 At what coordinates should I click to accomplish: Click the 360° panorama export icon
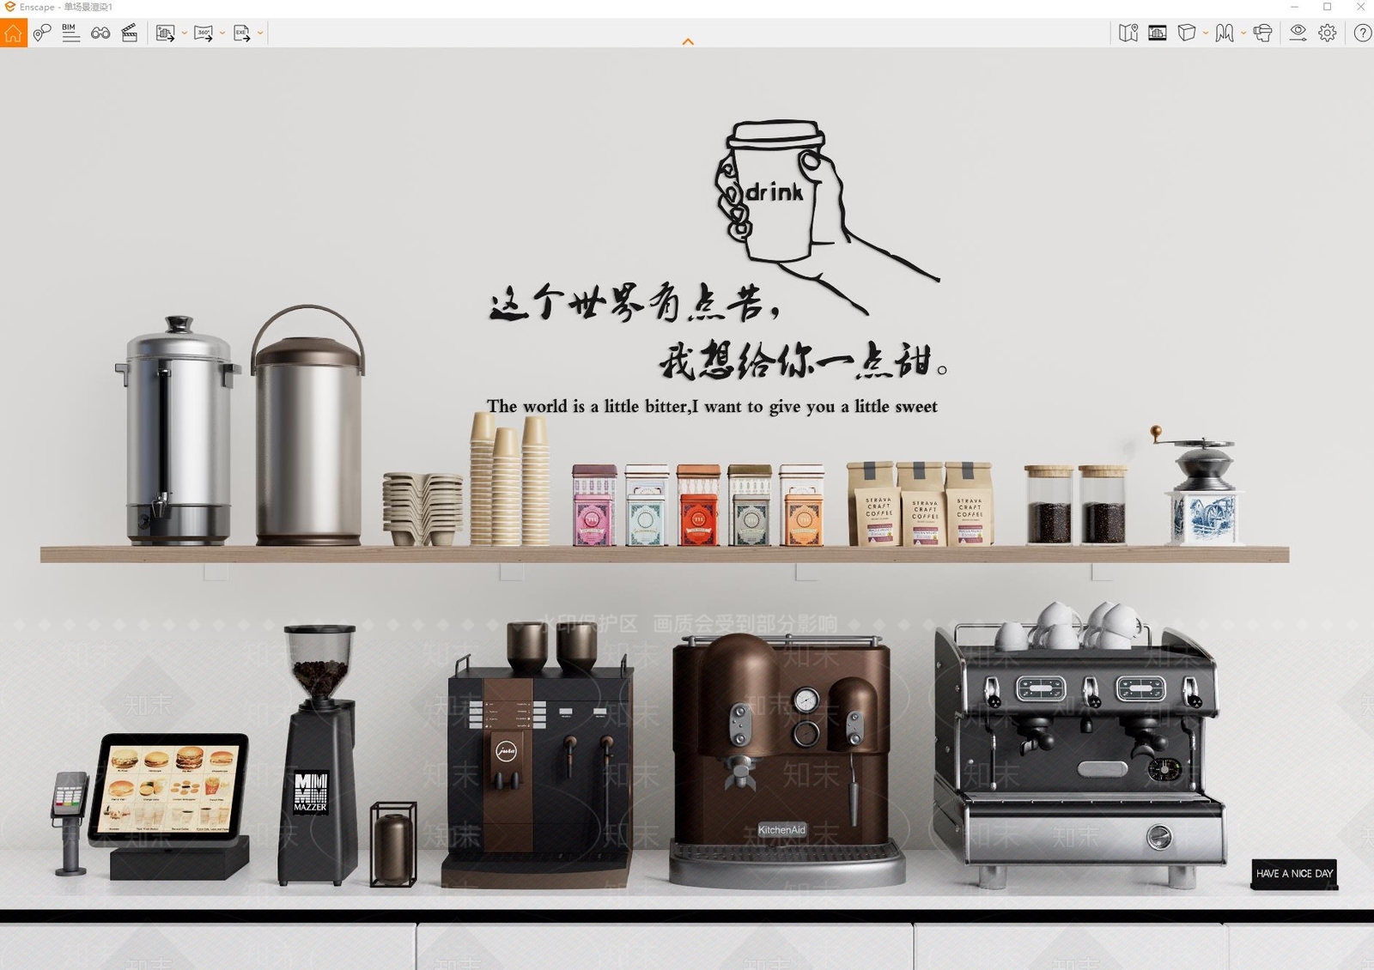204,33
